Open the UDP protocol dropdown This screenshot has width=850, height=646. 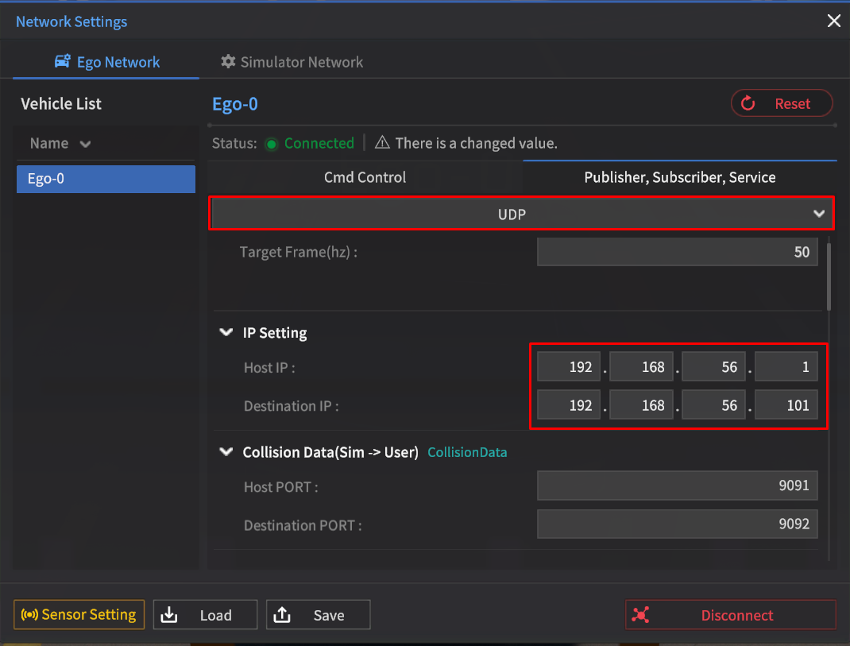pyautogui.click(x=520, y=214)
